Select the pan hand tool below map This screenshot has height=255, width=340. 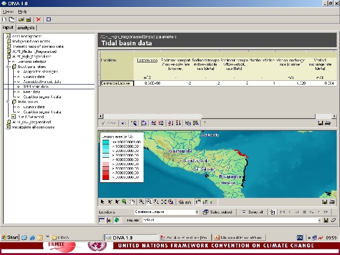coord(132,202)
